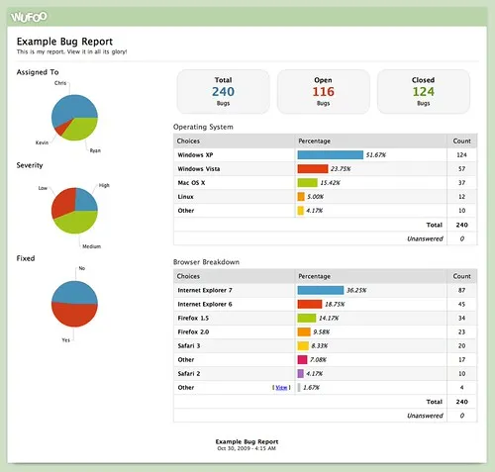This screenshot has width=495, height=472.
Task: Click the red Low slice in Severity pie
Action: point(62,201)
